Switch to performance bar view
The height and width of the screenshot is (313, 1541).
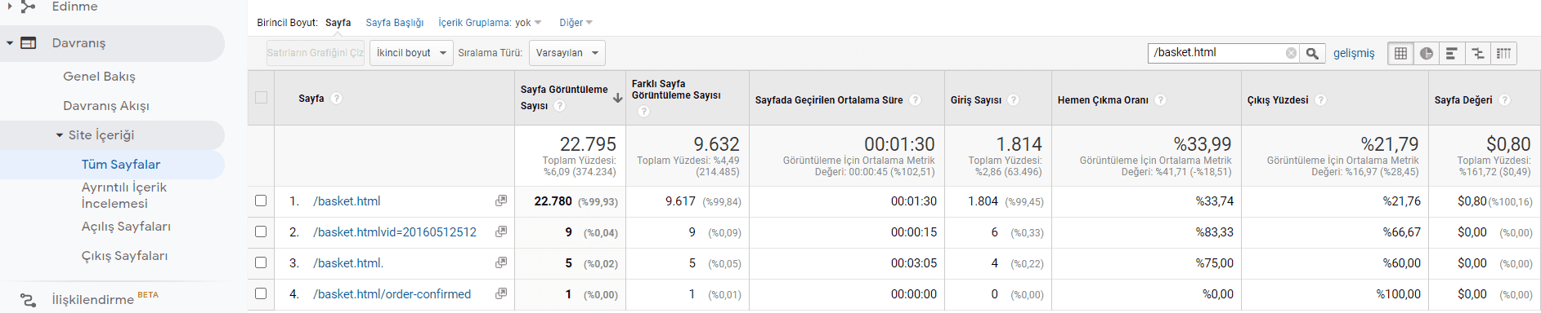(1452, 53)
